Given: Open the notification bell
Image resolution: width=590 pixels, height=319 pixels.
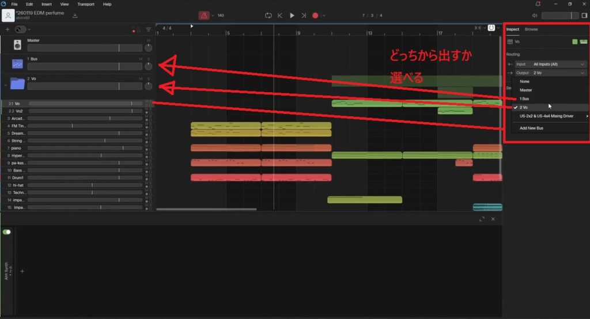Looking at the screenshot, I should (x=538, y=4).
